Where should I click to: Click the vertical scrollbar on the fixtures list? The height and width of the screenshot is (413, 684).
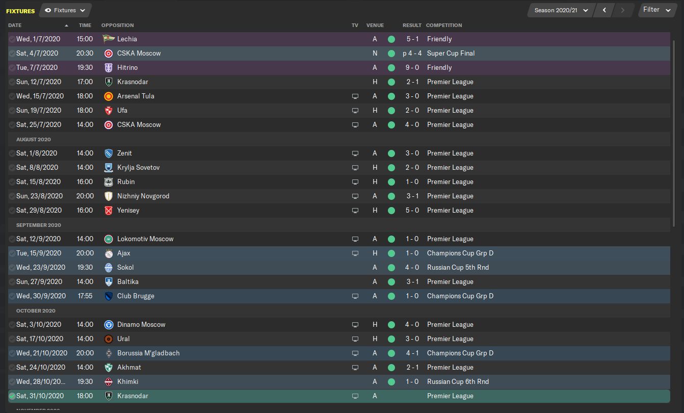pos(674,127)
